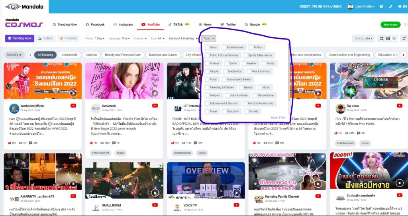408x216 pixels.
Task: Play the VOICE TV Overview thumbnail video
Action: click(236, 193)
